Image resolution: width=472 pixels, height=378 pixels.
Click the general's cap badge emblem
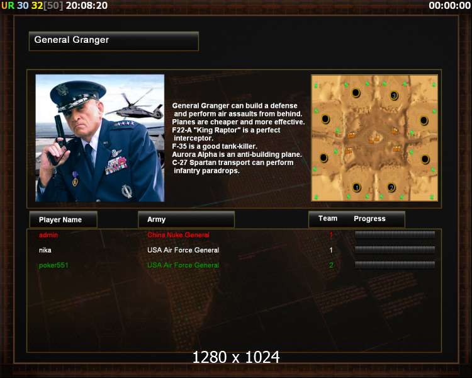click(63, 89)
